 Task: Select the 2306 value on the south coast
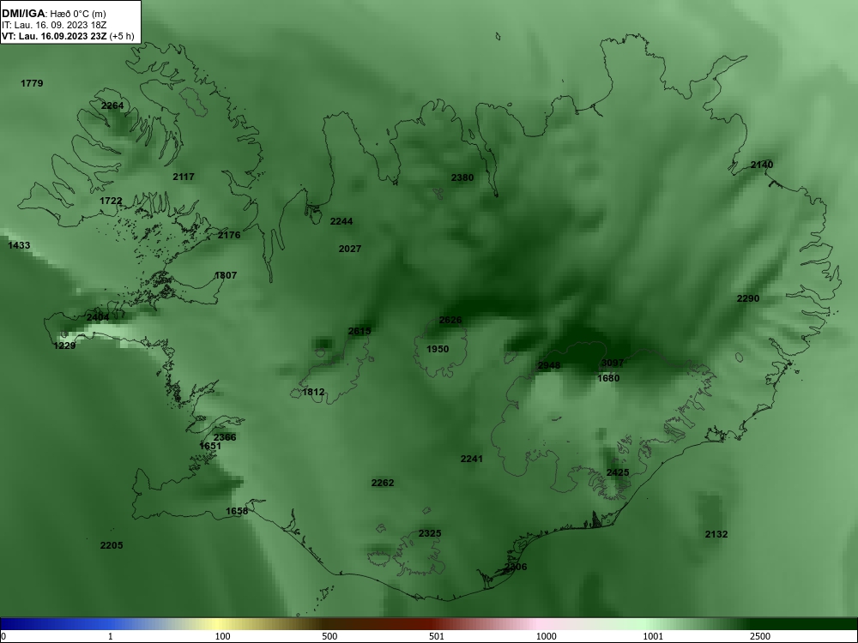point(516,567)
